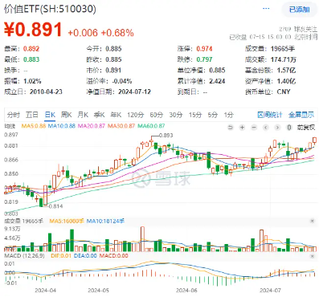Click the 溢价率 -0.04% value
This screenshot has height=297, width=319.
pos(122,81)
